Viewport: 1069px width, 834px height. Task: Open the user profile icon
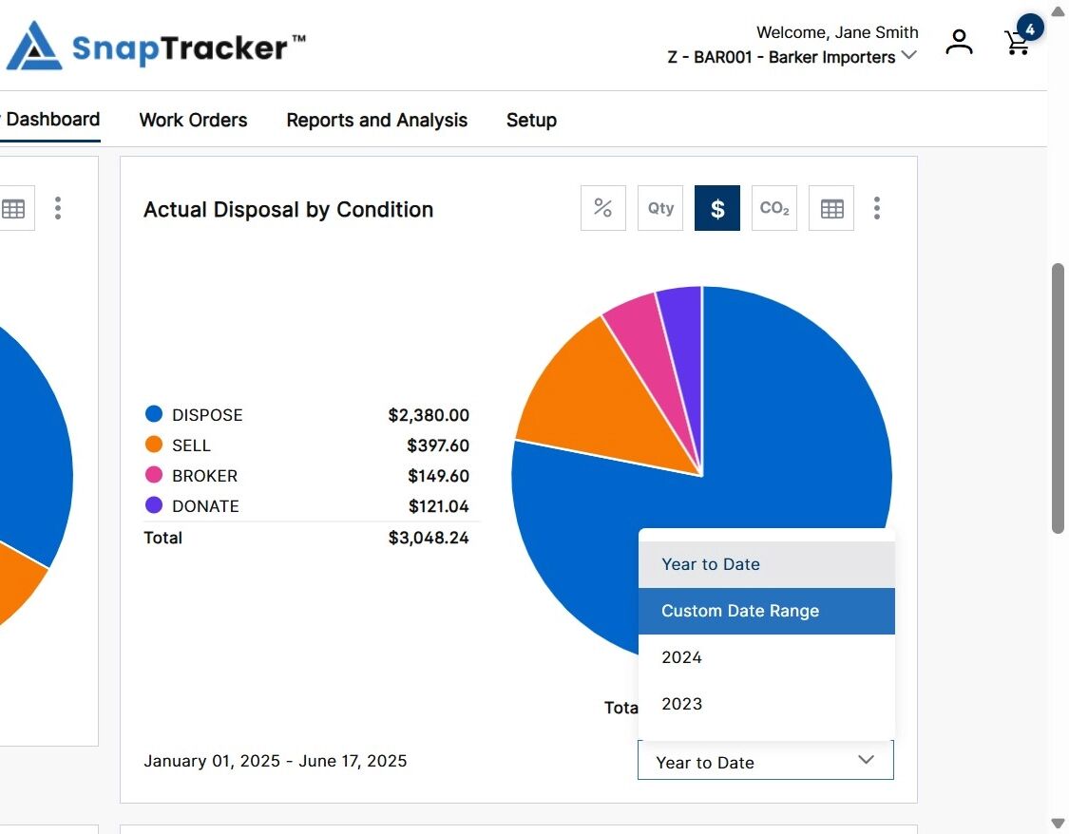click(x=959, y=42)
